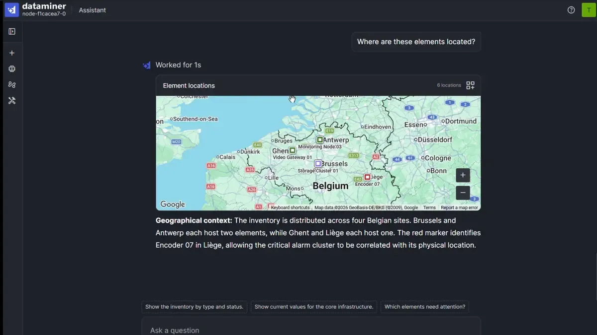The height and width of the screenshot is (335, 597).
Task: Click the Bruges city label on map
Action: pos(284,141)
